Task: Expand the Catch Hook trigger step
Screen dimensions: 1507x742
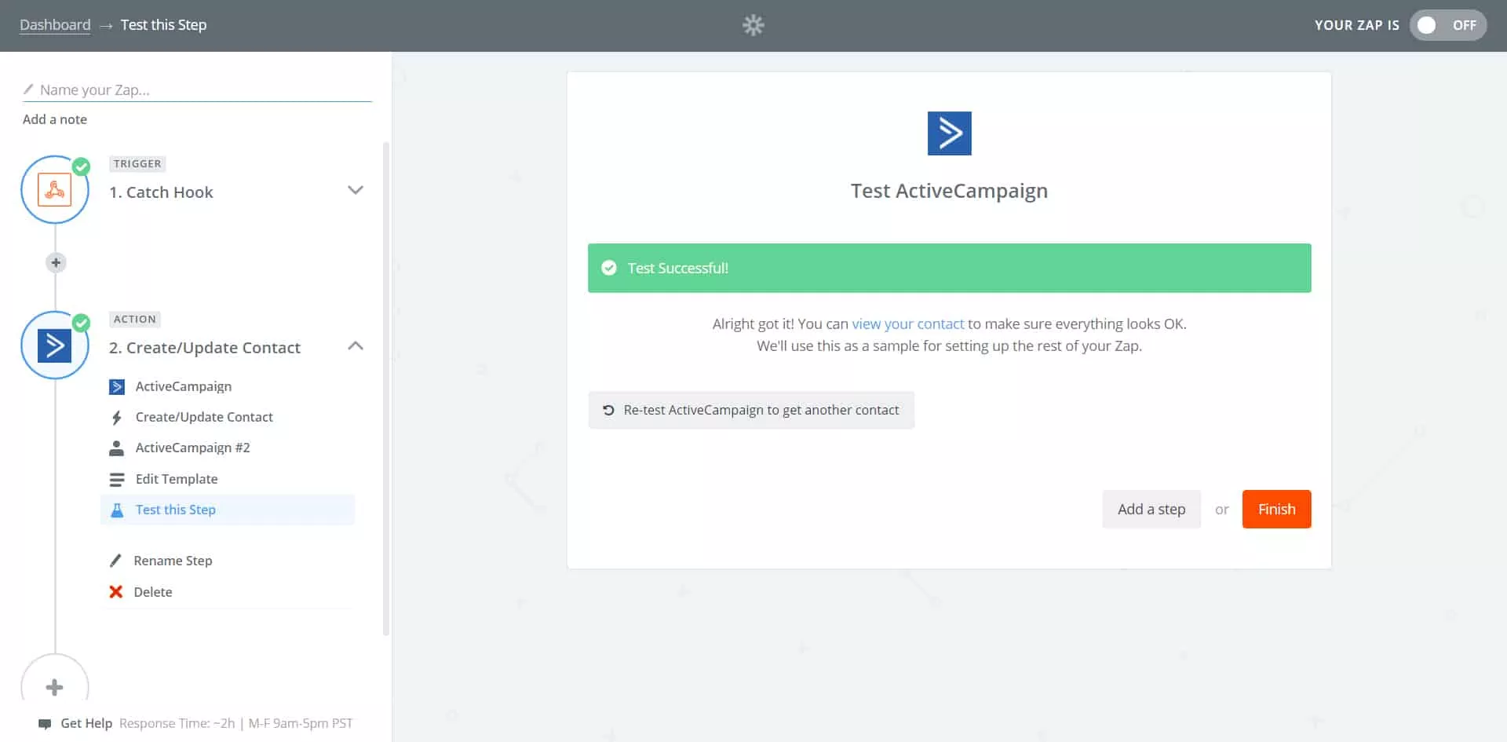Action: pos(356,190)
